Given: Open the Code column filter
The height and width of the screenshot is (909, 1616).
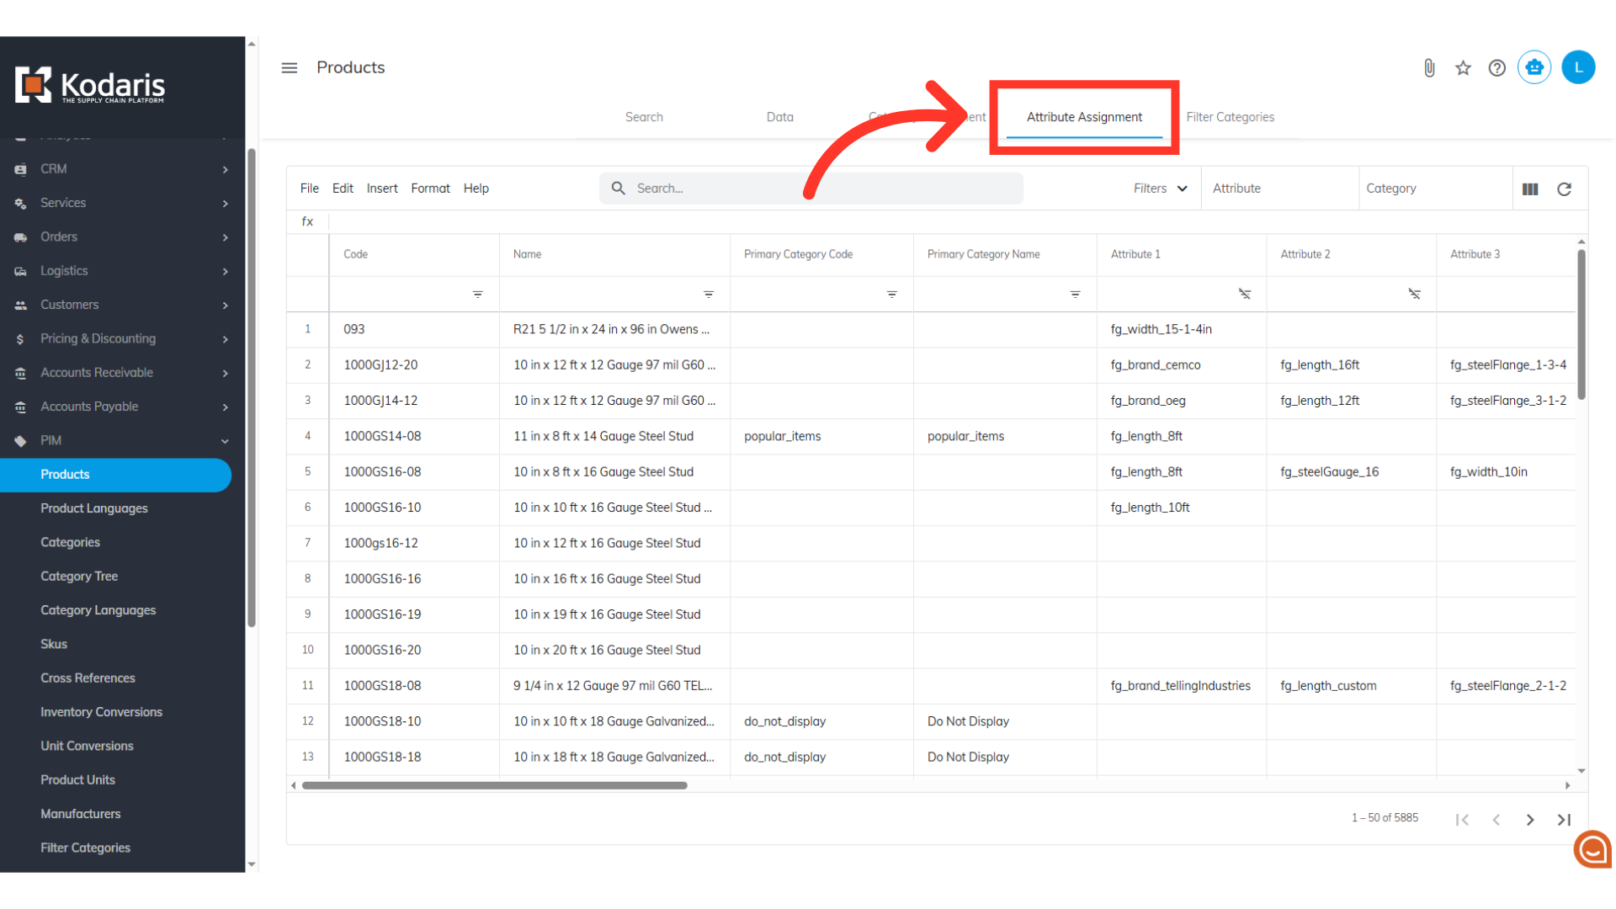Looking at the screenshot, I should [477, 295].
